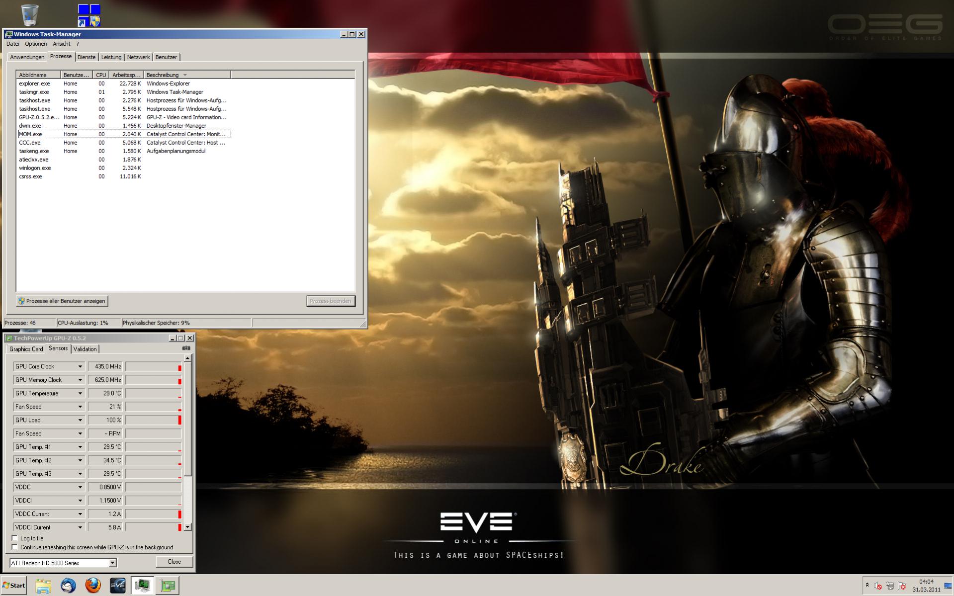Open the Optionen menu
Viewport: 954px width, 596px height.
coord(36,44)
